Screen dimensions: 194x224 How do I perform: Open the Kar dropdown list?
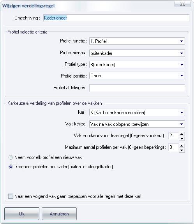tap(137, 113)
